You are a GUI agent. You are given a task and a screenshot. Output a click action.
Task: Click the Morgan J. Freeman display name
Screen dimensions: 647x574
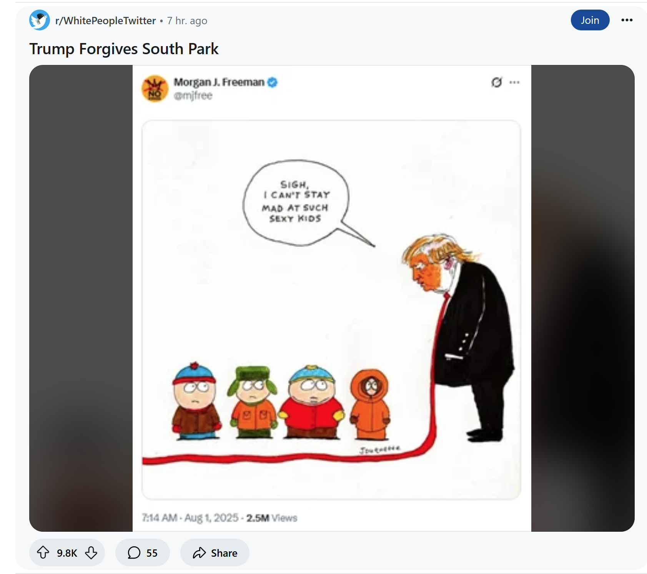(219, 82)
